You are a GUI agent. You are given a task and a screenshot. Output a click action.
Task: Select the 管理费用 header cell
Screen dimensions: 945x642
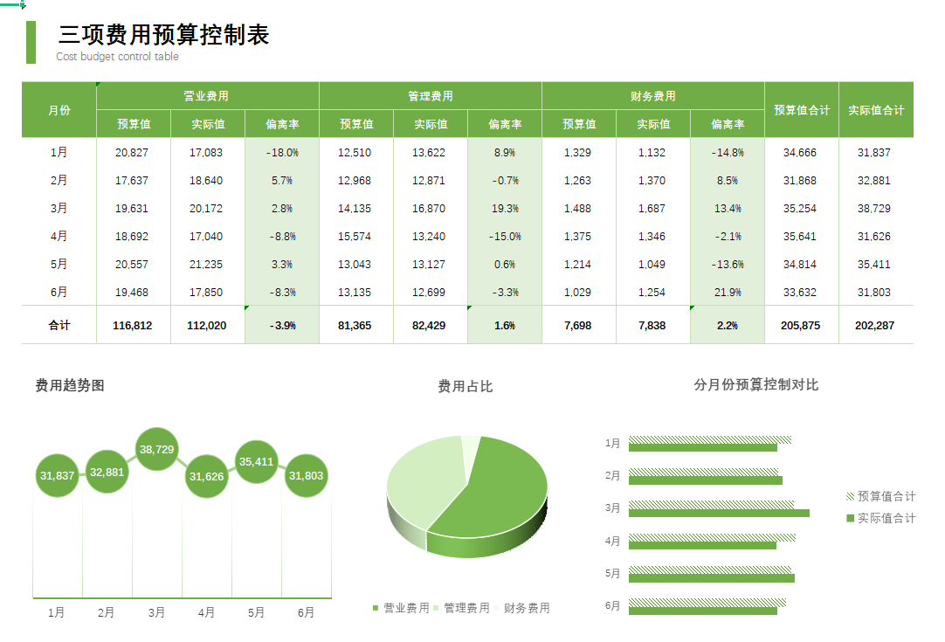pos(431,95)
